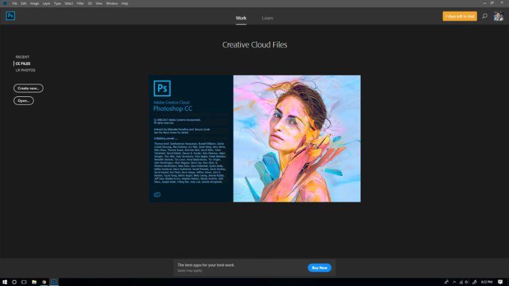Image resolution: width=509 pixels, height=286 pixels.
Task: Click 'The best apps for your best work.' text
Action: 206,265
